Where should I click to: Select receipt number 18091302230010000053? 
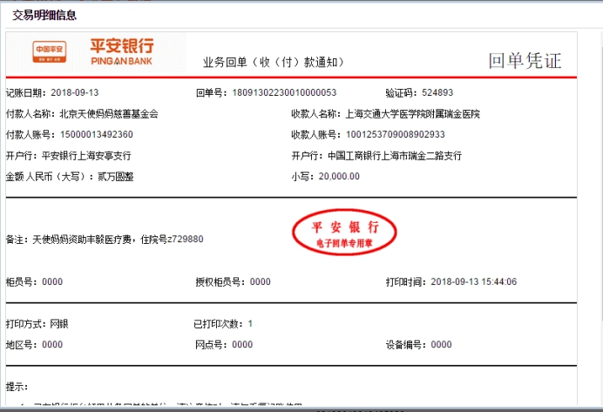[x=284, y=92]
